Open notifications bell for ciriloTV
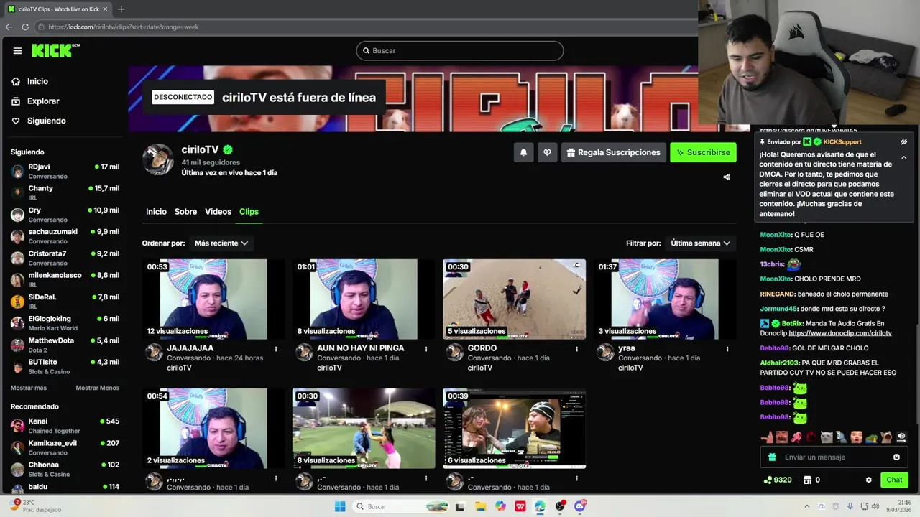This screenshot has height=517, width=920. tap(523, 152)
